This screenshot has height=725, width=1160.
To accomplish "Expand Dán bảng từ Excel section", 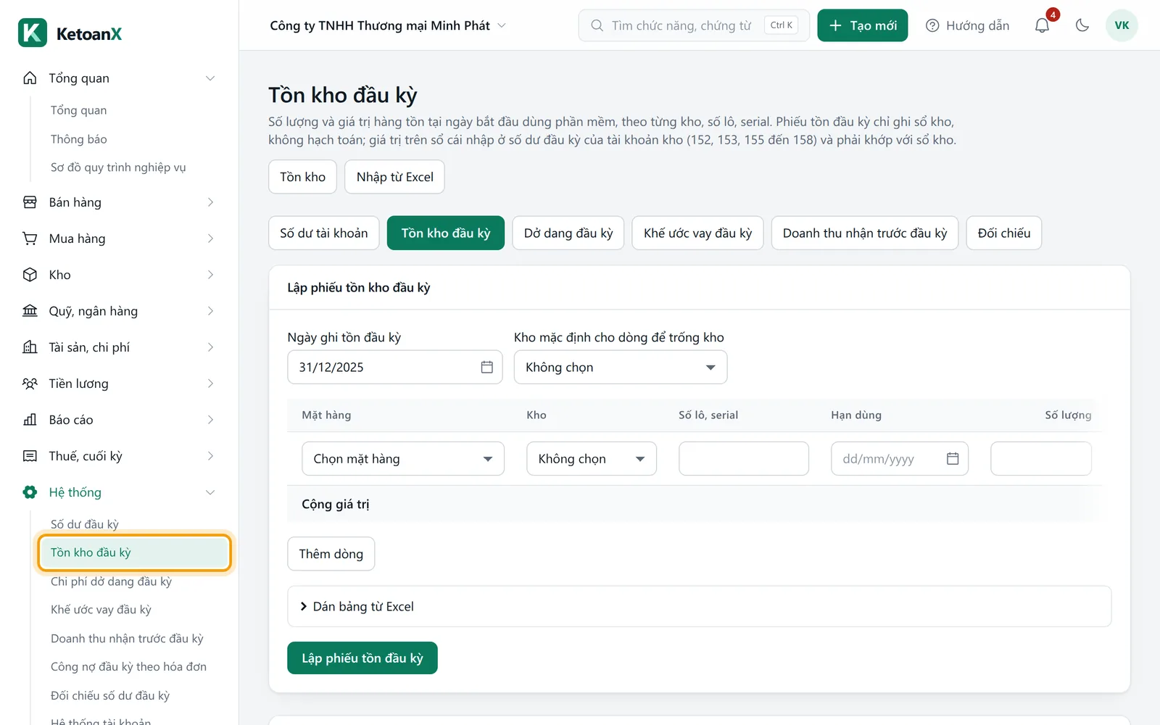I will (700, 606).
